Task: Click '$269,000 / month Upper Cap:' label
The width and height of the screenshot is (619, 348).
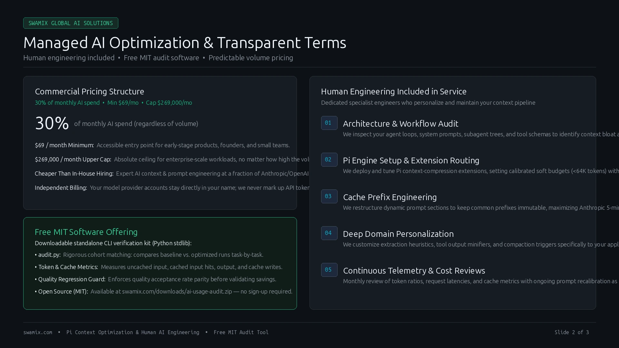Action: point(73,159)
